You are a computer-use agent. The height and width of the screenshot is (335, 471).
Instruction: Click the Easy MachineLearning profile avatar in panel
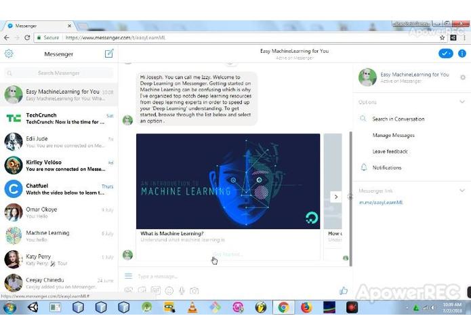pyautogui.click(x=367, y=77)
